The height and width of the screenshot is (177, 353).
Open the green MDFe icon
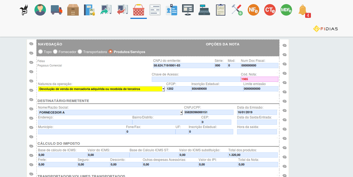tap(286, 10)
